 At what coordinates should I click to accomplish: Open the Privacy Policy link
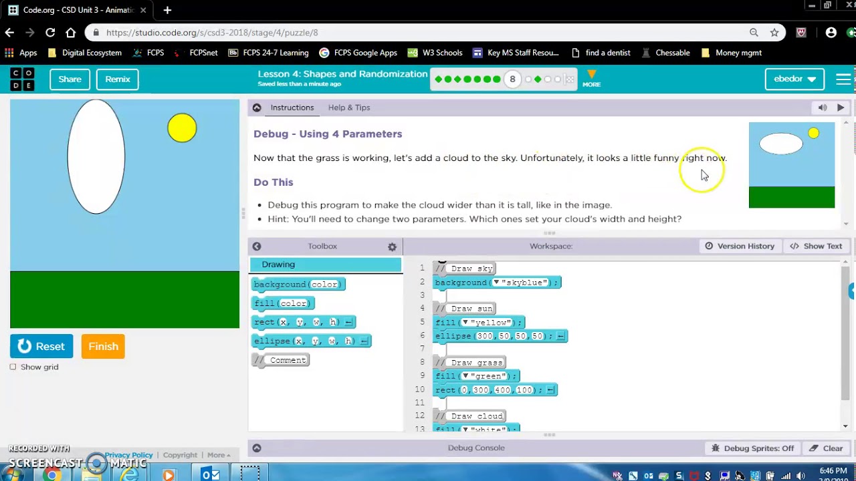coord(129,455)
